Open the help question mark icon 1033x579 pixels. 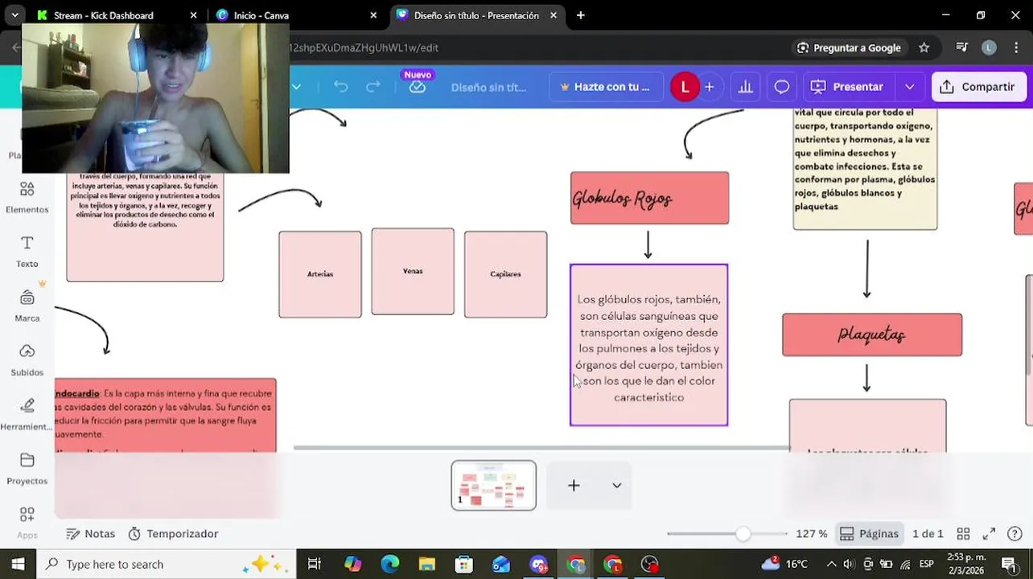1015,534
